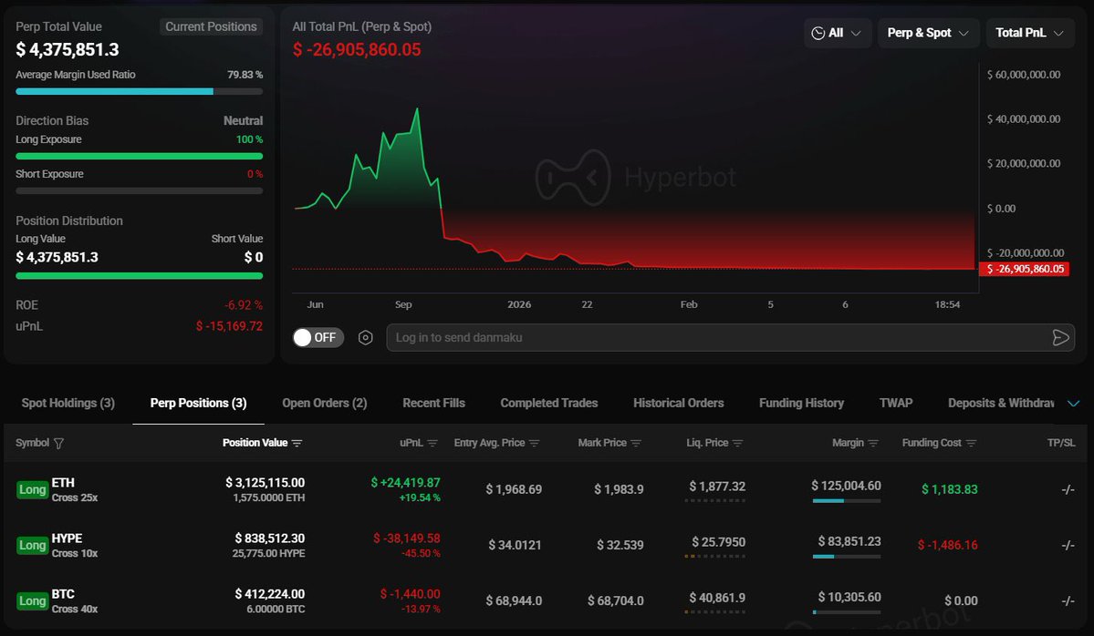Viewport: 1094px width, 636px height.
Task: Open the Open Orders tab
Action: click(324, 403)
